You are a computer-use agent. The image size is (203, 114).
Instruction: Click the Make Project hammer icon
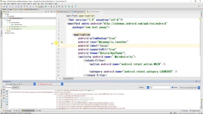click(x=36, y=6)
